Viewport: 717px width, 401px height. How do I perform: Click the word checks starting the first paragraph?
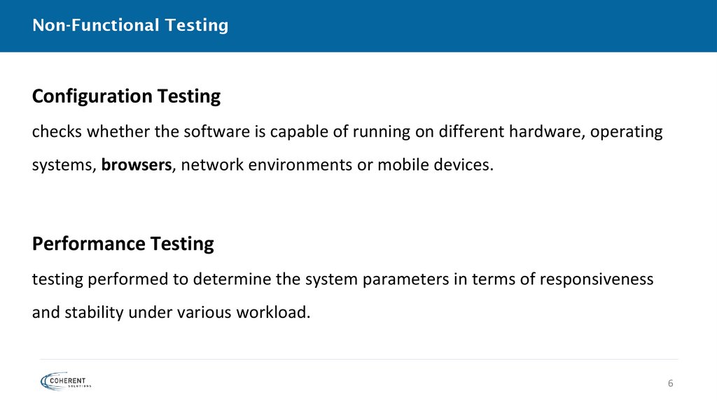point(54,132)
